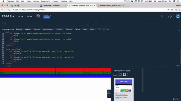Bookmark this page with the star

tap(172, 10)
